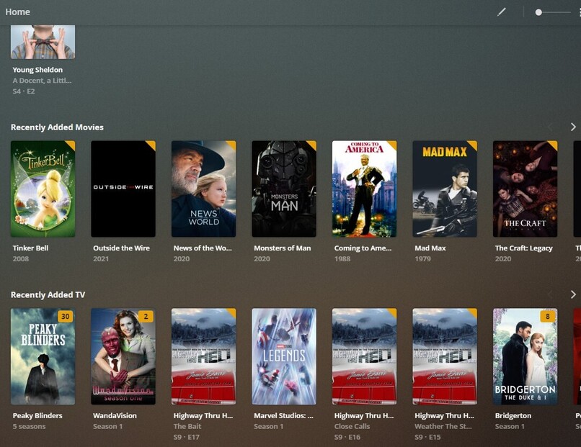Open the WandaVision season one poster
The width and height of the screenshot is (581, 447).
[123, 356]
